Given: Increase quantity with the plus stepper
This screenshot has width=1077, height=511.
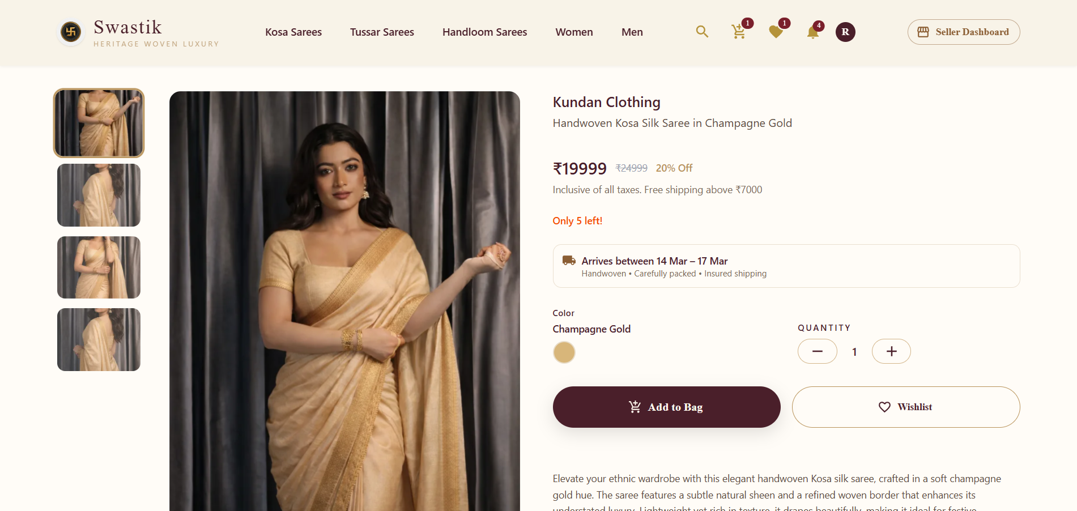Looking at the screenshot, I should pos(891,351).
